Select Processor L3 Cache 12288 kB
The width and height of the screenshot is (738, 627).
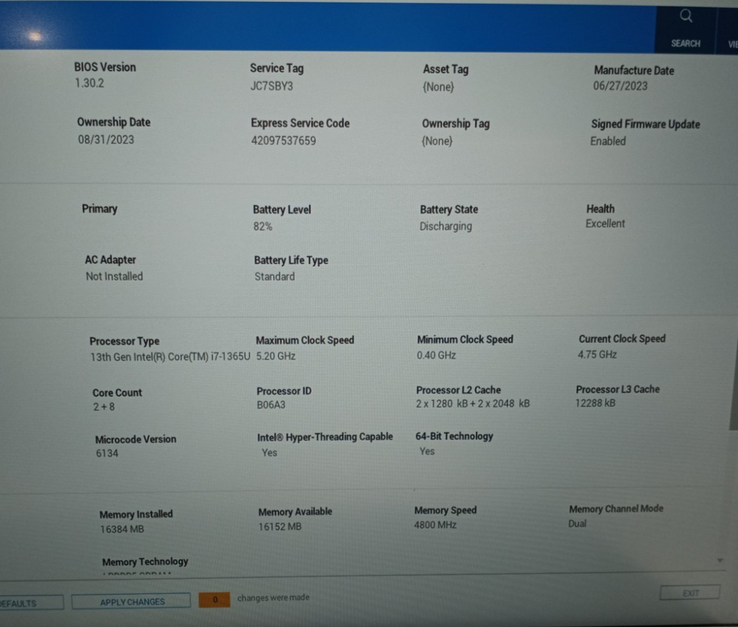click(596, 403)
